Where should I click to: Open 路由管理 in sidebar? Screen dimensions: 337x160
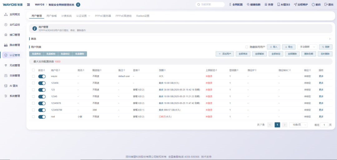[12, 45]
